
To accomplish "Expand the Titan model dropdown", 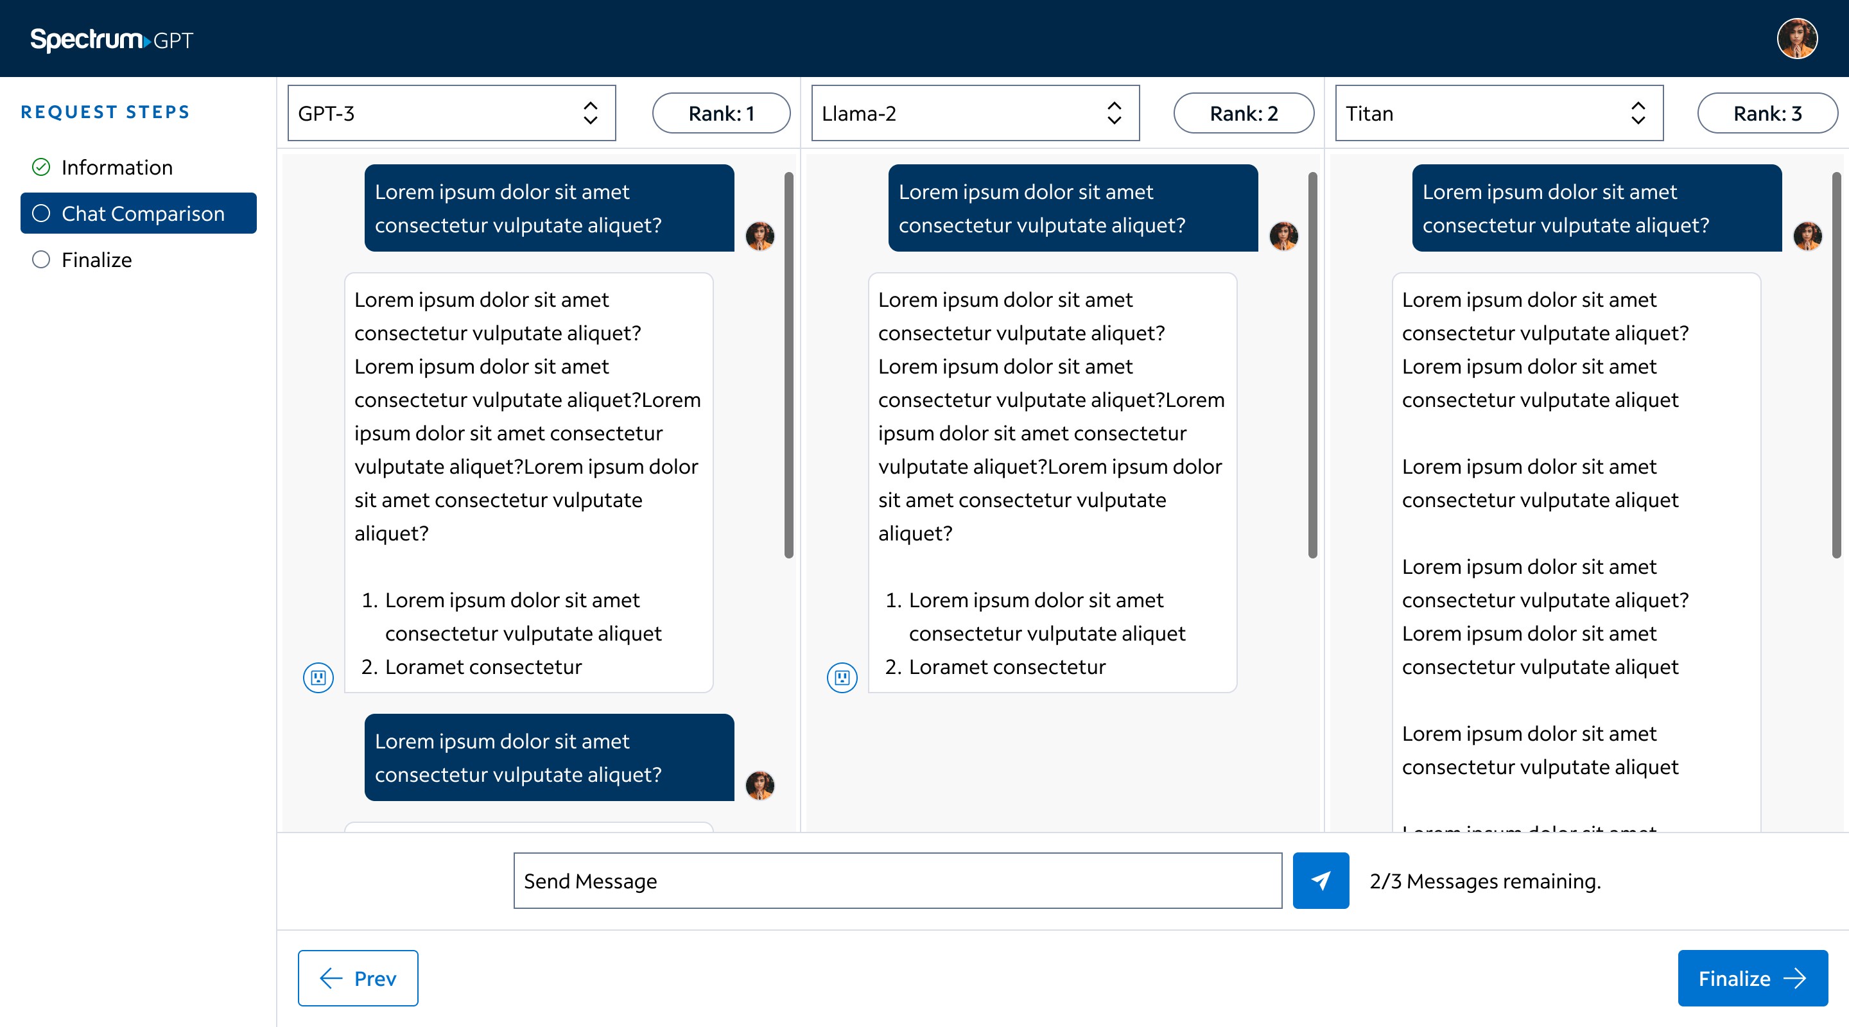I will pos(1498,114).
